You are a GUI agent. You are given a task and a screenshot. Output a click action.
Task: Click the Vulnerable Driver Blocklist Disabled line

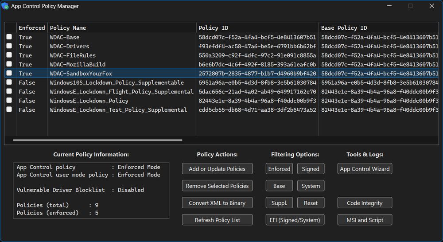(x=80, y=190)
